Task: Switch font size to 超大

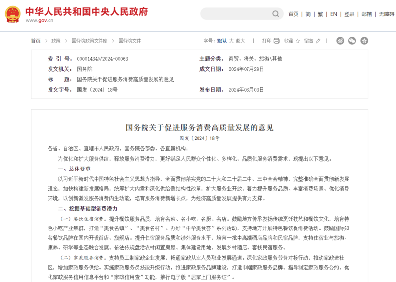Action: click(x=240, y=41)
